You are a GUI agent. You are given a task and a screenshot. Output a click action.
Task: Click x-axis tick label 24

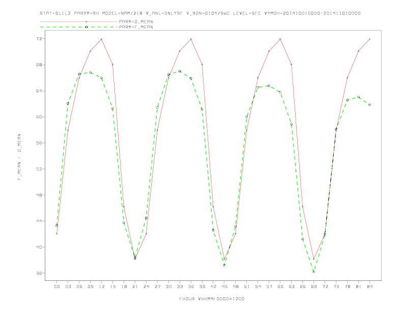pos(146,287)
